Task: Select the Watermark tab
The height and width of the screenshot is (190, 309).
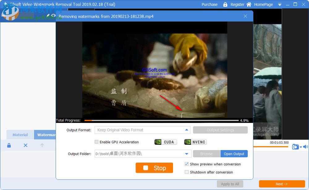Action: tap(46, 135)
